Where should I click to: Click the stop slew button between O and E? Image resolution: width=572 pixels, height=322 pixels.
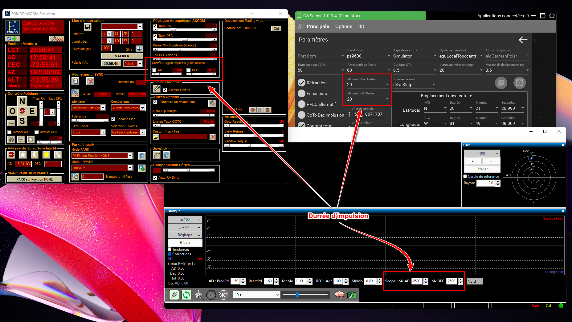coord(22,111)
